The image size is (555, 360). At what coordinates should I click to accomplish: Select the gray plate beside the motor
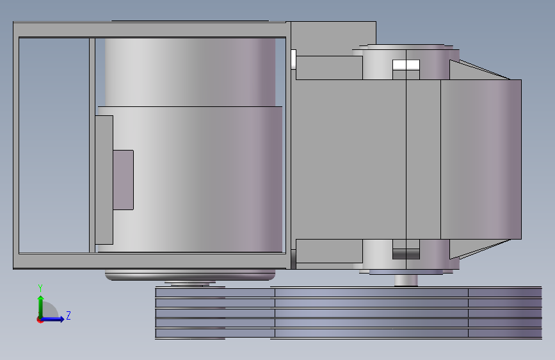click(104, 180)
